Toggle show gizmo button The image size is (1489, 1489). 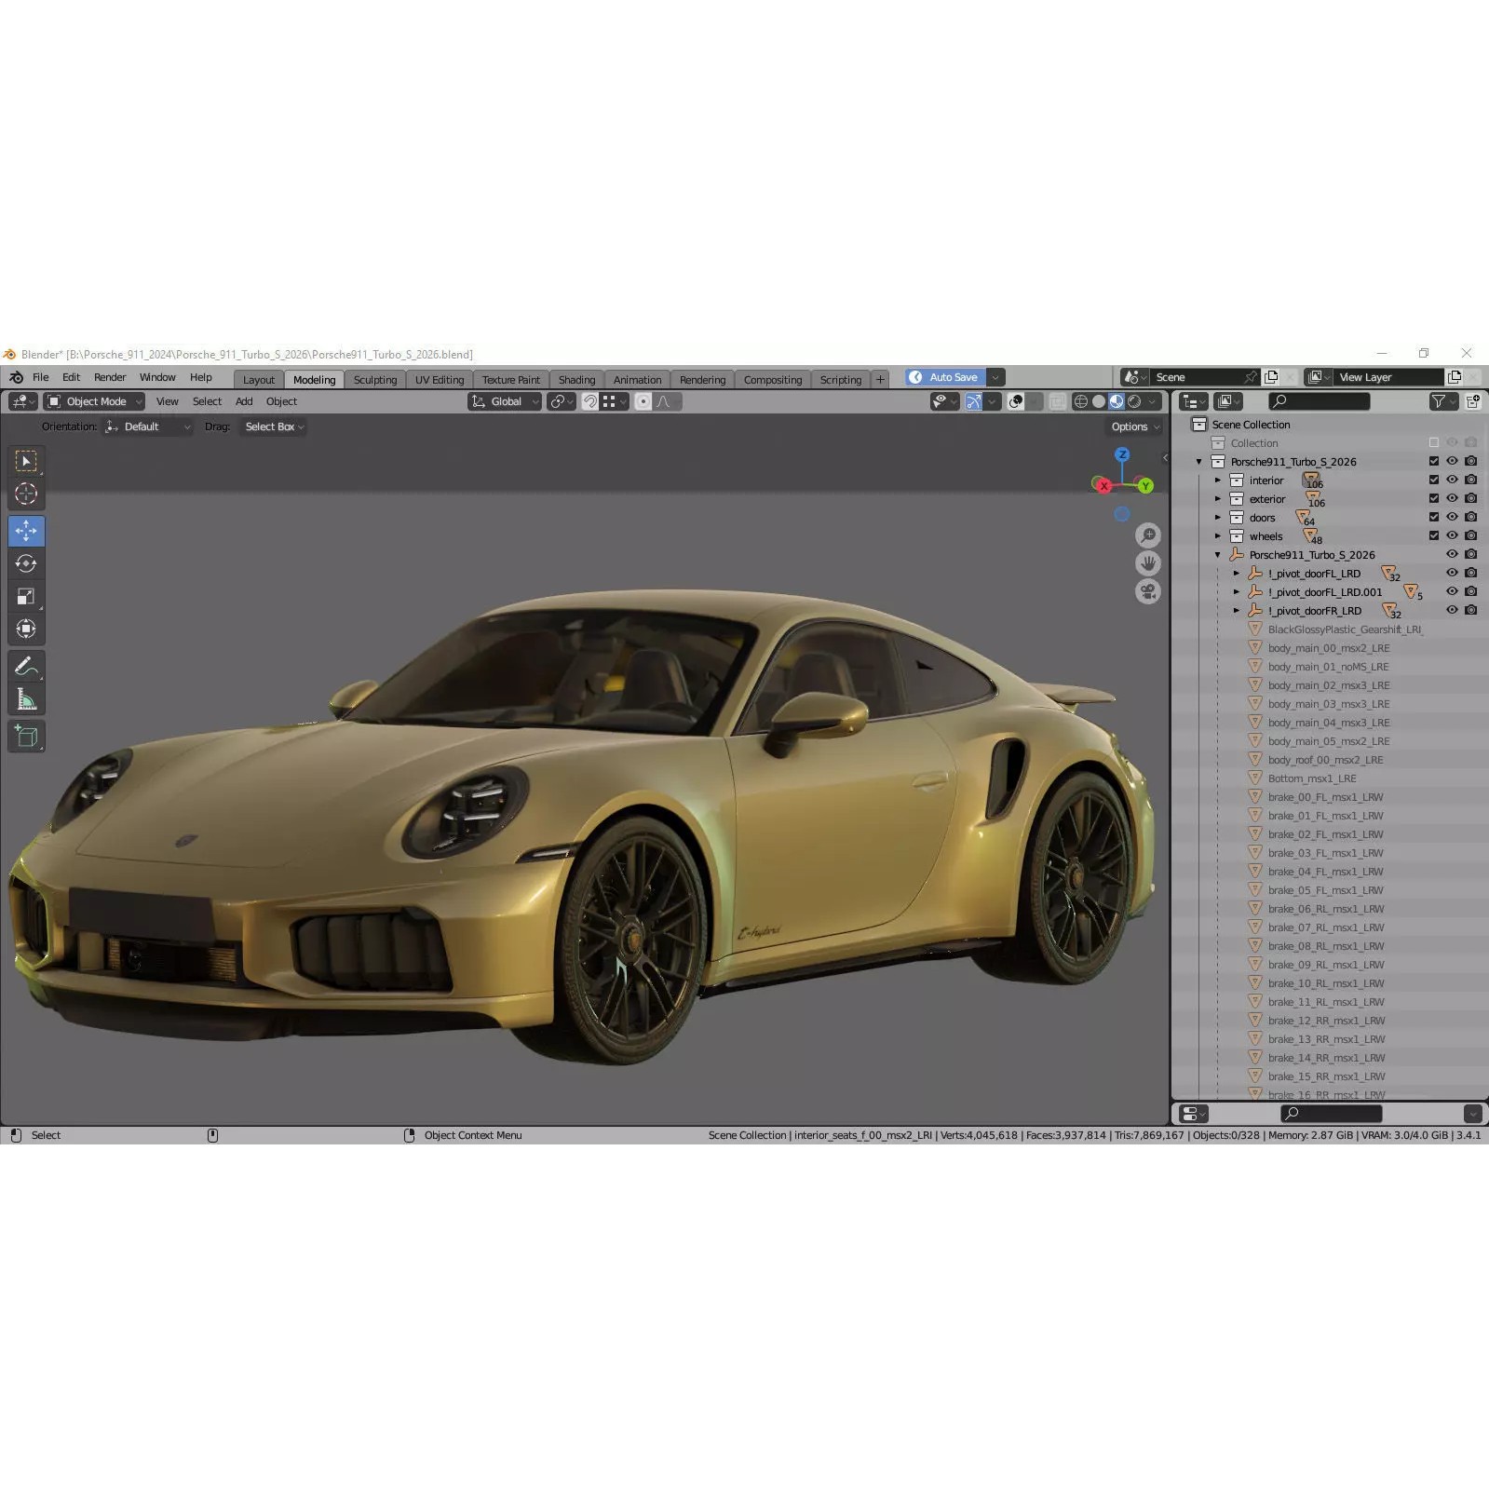point(973,401)
